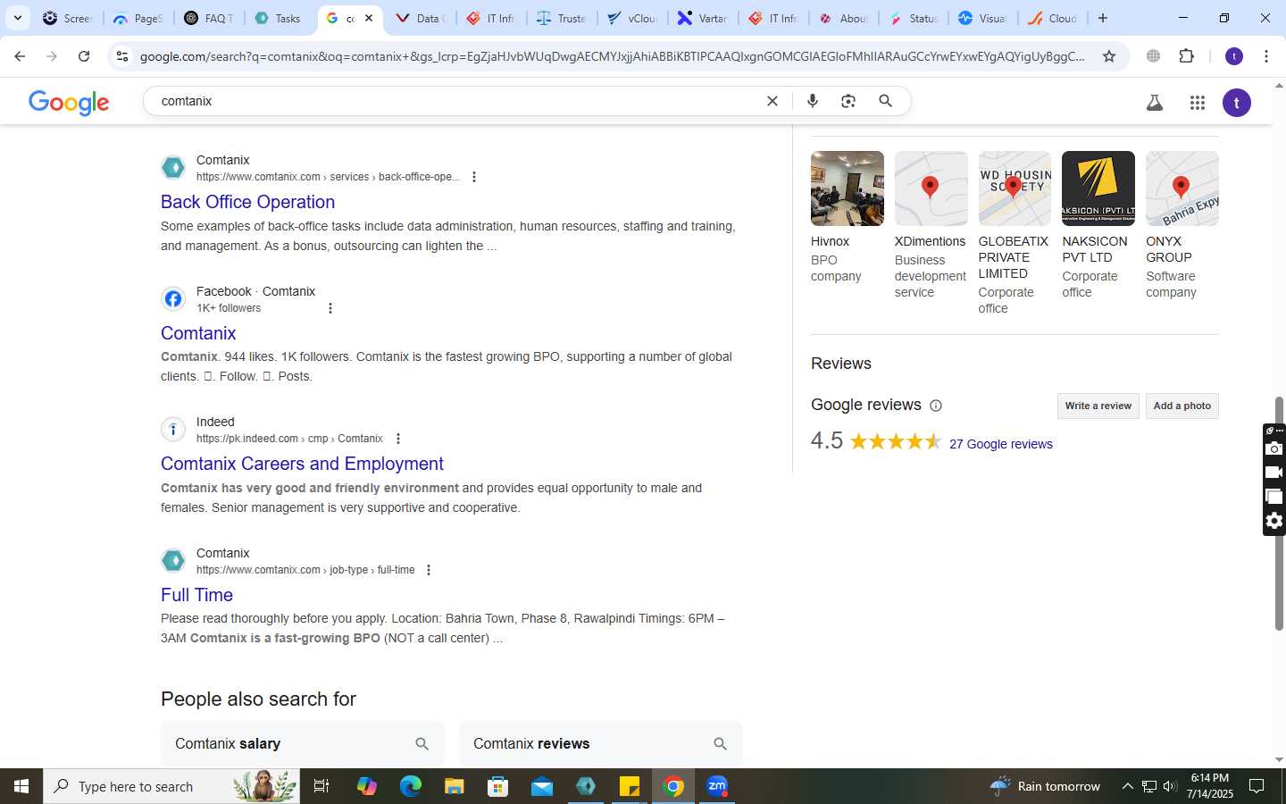
Task: Click Add a photo button
Action: tap(1182, 406)
